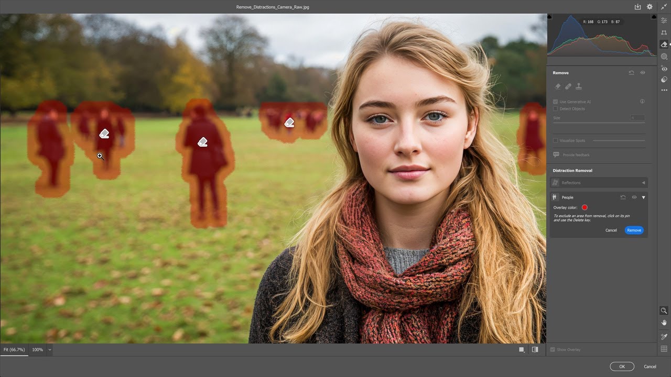The height and width of the screenshot is (377, 671).
Task: Select the Zoom magnifier tool
Action: click(x=664, y=311)
